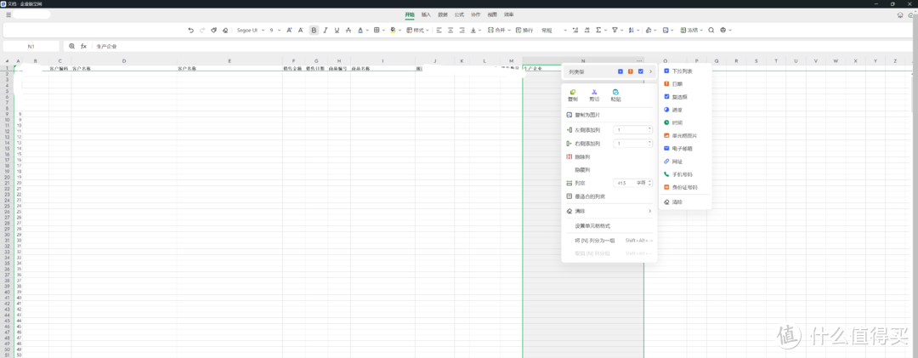Click the blue checkbox icon in 列类型 row

(x=641, y=71)
